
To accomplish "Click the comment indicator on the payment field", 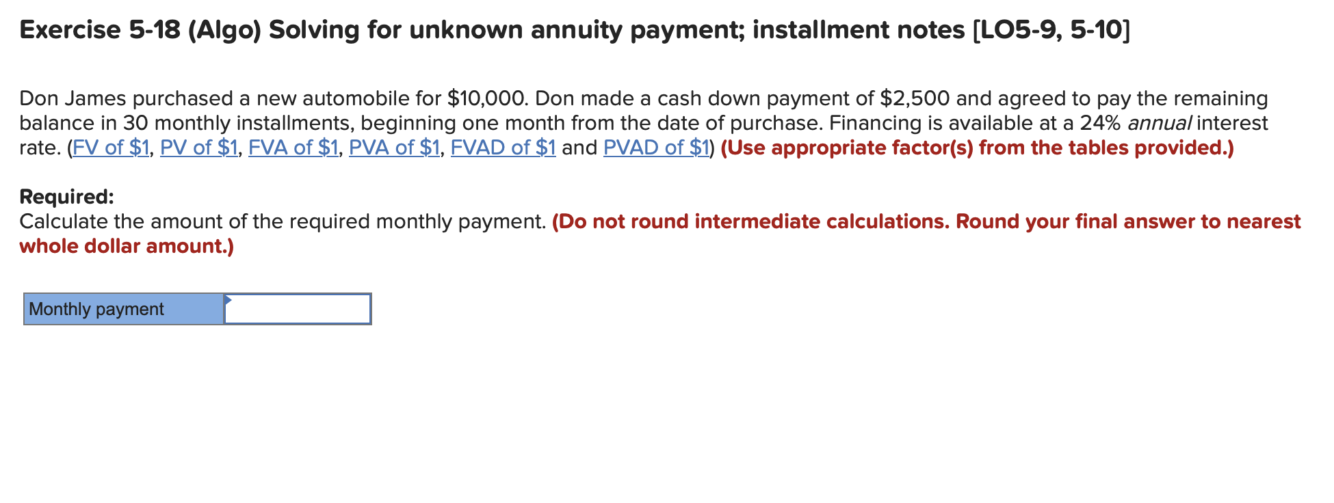I will pyautogui.click(x=228, y=301).
